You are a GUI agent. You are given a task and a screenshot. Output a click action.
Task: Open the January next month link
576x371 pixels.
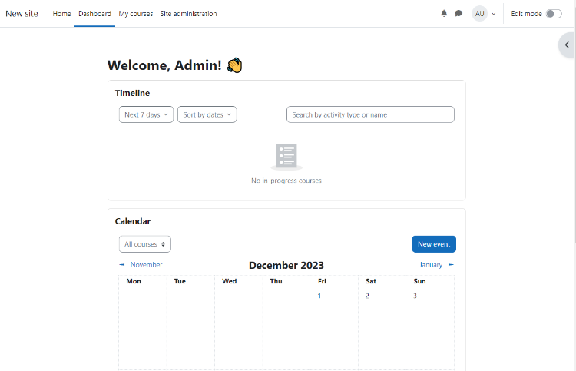pos(430,265)
